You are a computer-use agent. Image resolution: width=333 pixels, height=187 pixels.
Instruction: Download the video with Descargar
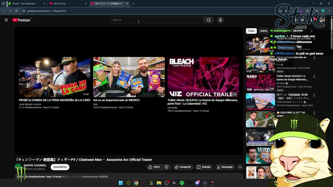click(225, 167)
